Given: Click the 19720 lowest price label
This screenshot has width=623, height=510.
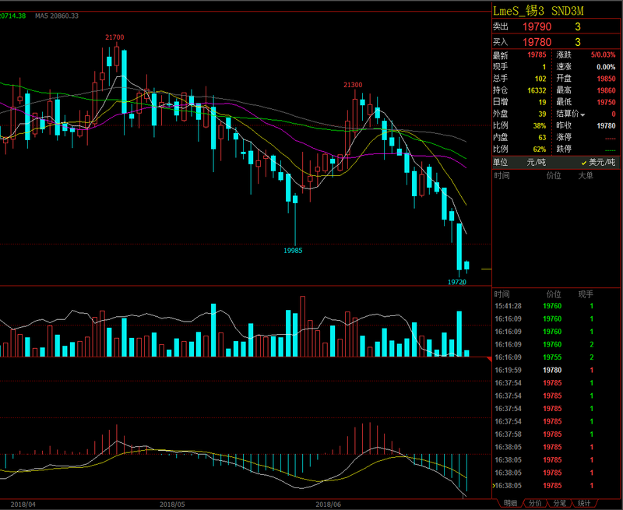Looking at the screenshot, I should pos(457,282).
